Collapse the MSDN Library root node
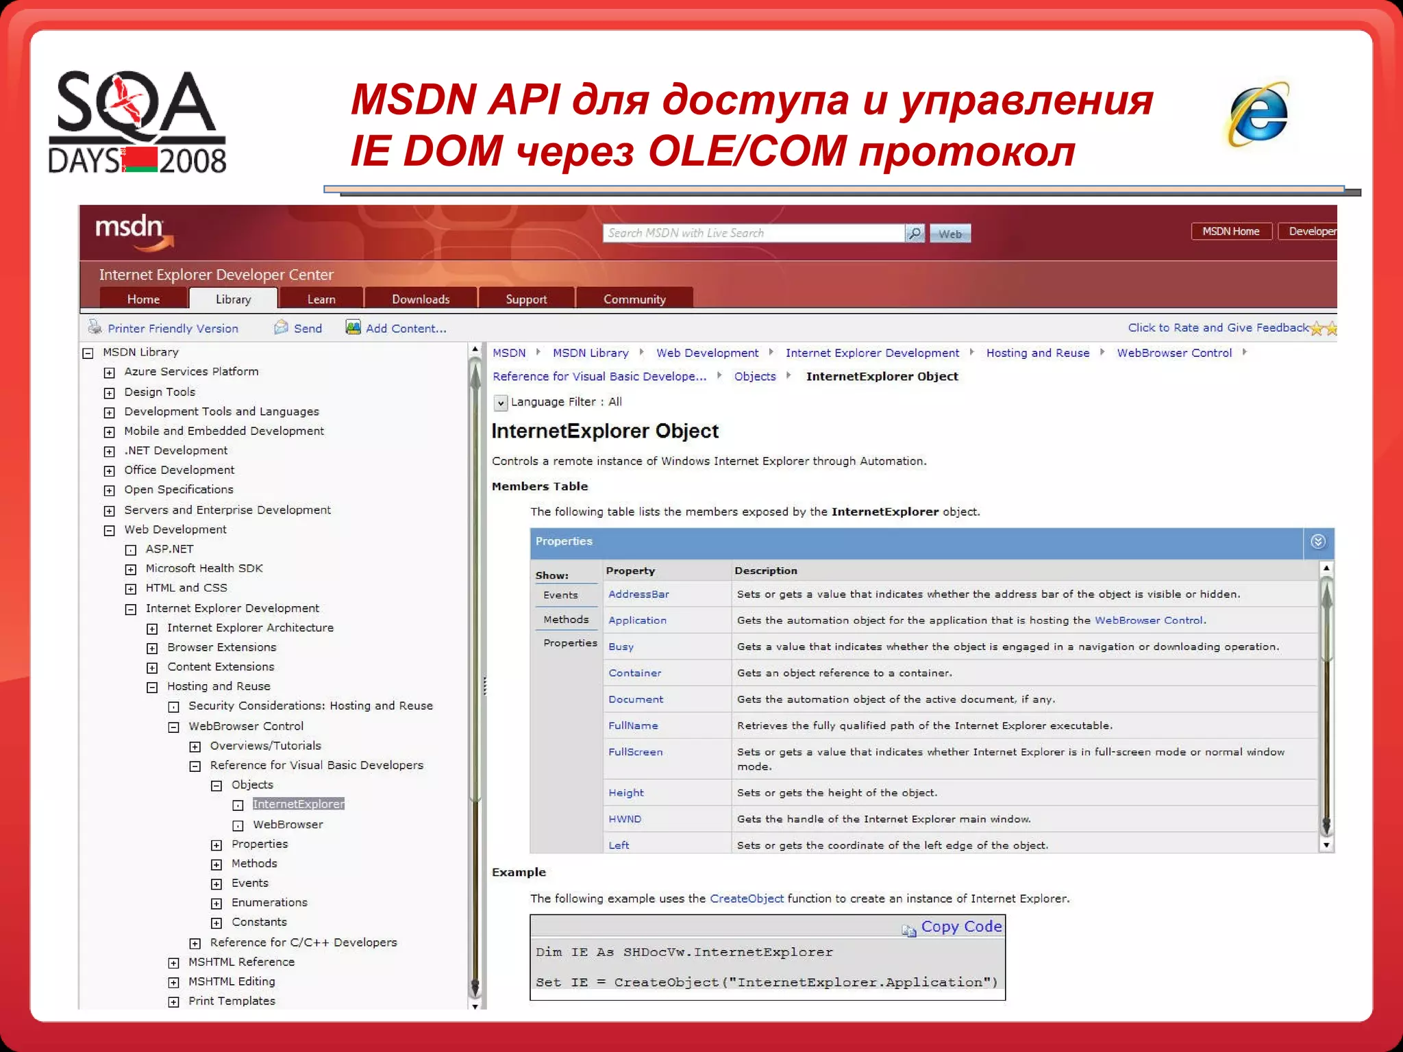Screen dimensions: 1403x1052 (x=88, y=353)
